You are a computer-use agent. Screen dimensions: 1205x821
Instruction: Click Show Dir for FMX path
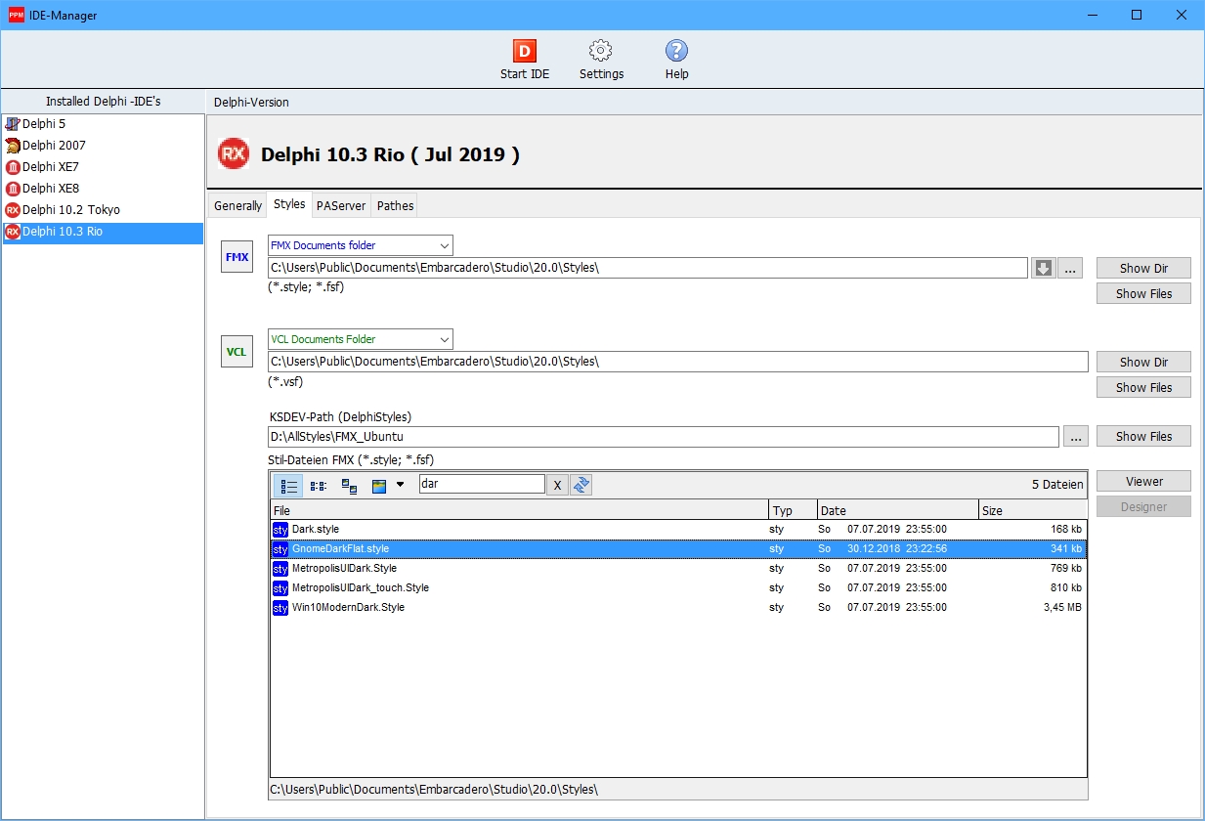tap(1143, 268)
